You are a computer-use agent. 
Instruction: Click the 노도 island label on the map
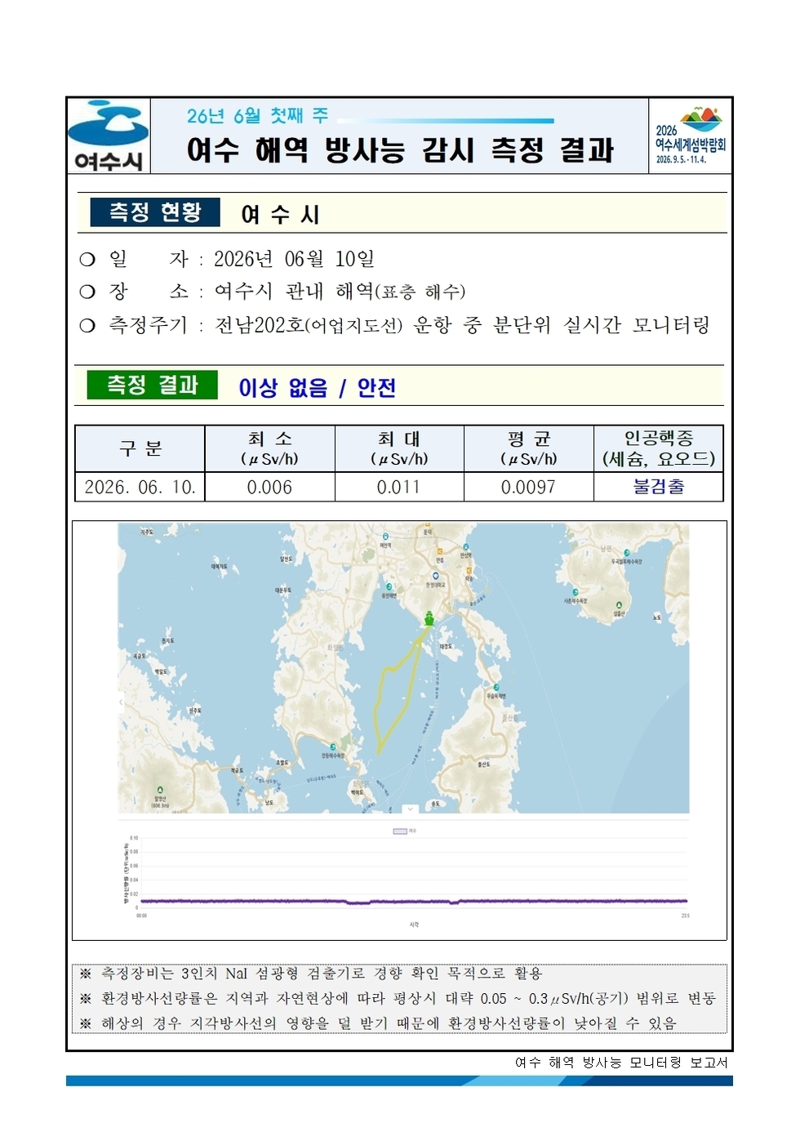pyautogui.click(x=657, y=617)
